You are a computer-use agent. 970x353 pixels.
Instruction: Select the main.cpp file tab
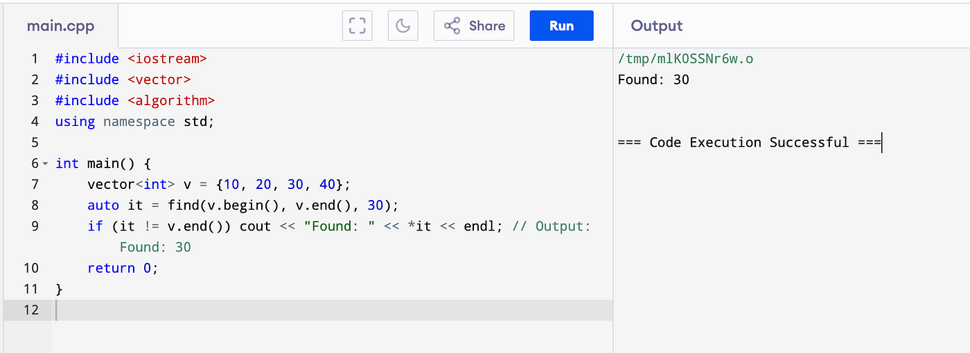pos(61,26)
